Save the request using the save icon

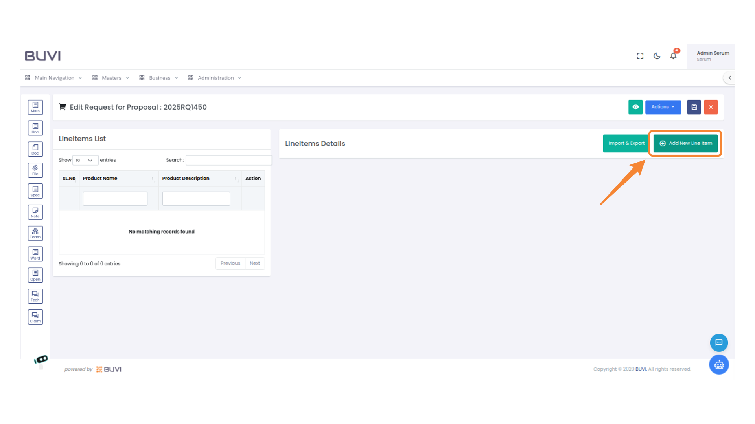(694, 107)
